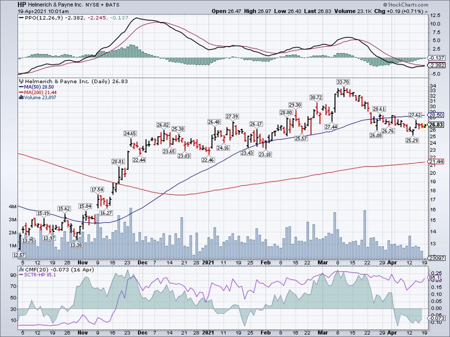Click the 85.1 SCTR axis tag
Image resolution: width=450 pixels, height=337 pixels.
tap(434, 278)
